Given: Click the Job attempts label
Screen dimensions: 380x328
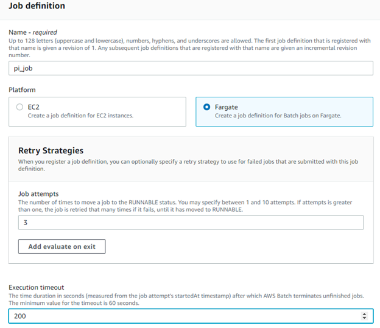Looking at the screenshot, I should pos(38,194).
